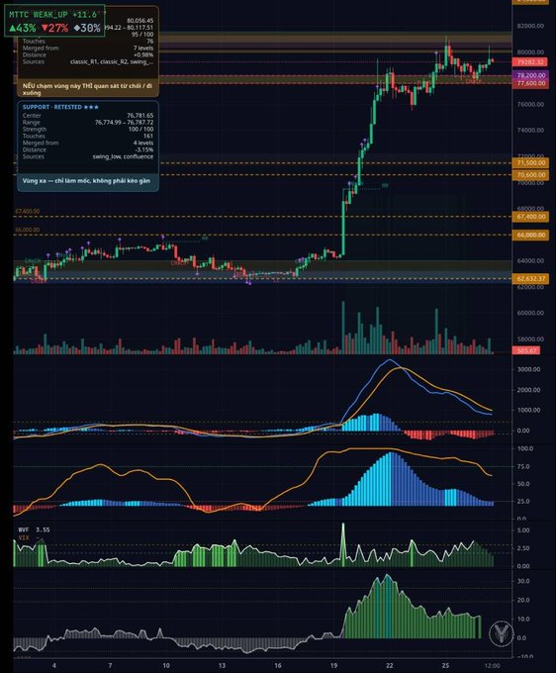Click the 75.0 oscillator axis tick
556x673 pixels.
525,466
